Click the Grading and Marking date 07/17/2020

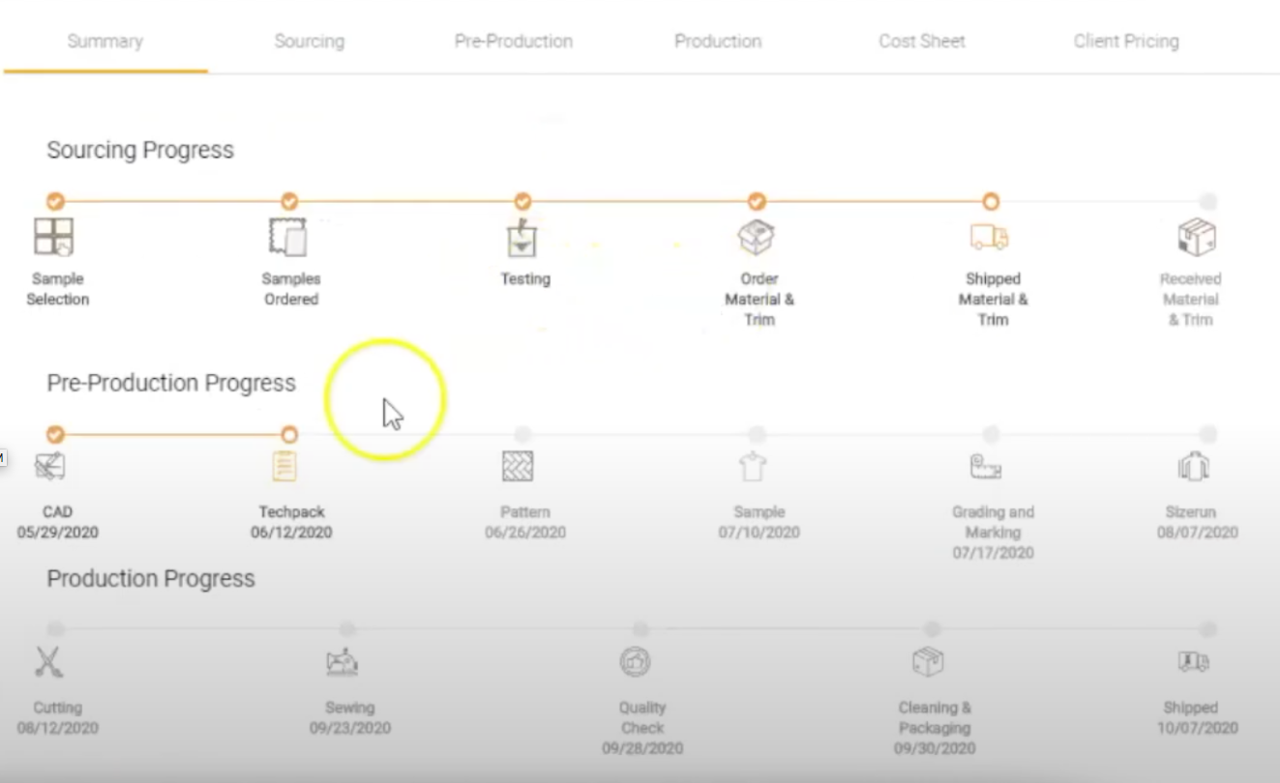[993, 553]
